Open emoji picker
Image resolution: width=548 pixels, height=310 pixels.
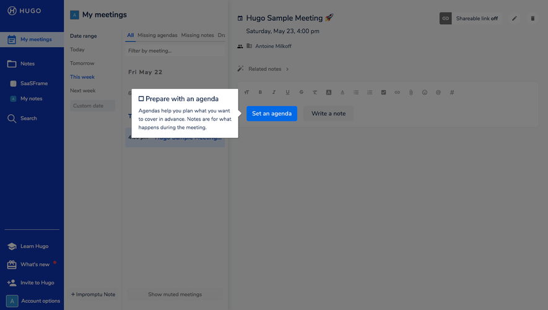424,93
